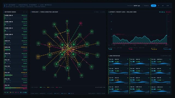Click the AGG-06 – CORE-SW-B link title

136,87
